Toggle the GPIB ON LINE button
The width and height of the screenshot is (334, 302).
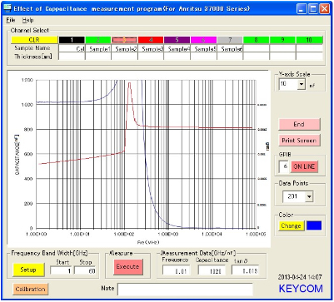tap(304, 166)
